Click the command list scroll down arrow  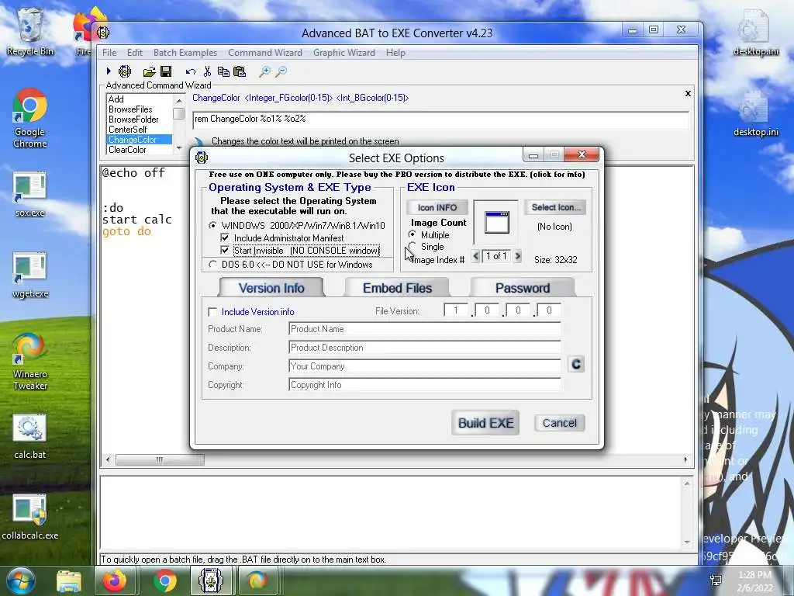tap(179, 147)
